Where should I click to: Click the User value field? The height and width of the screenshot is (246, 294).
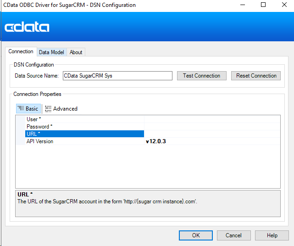click(x=212, y=119)
